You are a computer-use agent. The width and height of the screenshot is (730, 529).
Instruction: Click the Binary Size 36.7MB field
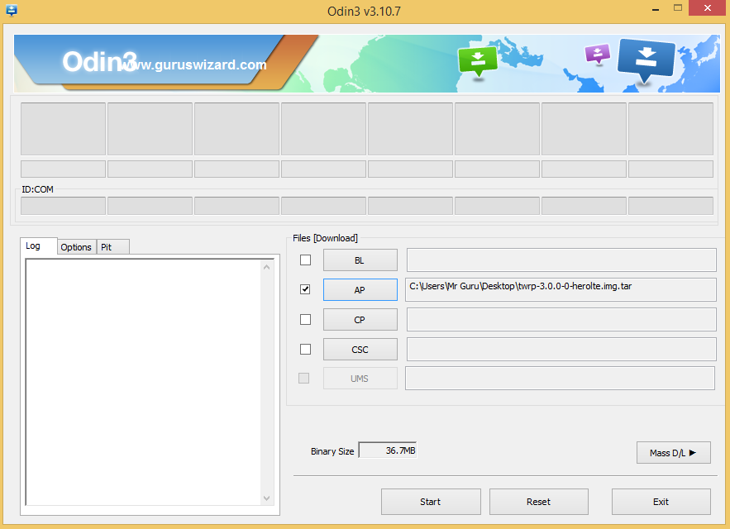click(388, 450)
